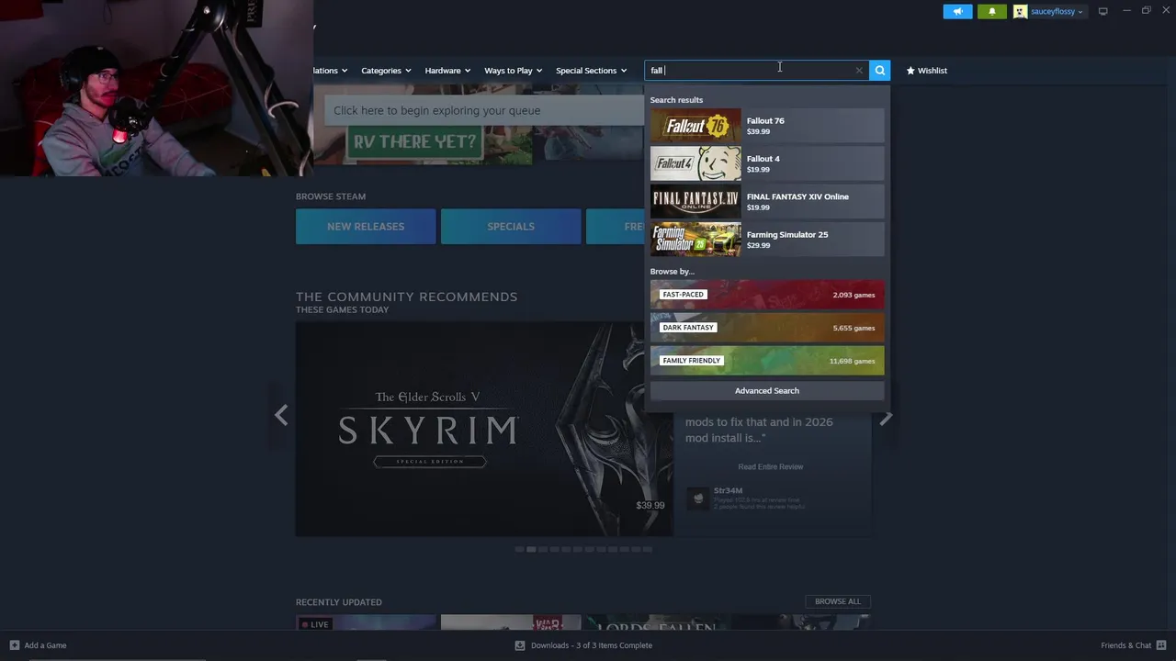Click Read Entire Review link
Viewport: 1176px width, 661px height.
[x=770, y=466]
